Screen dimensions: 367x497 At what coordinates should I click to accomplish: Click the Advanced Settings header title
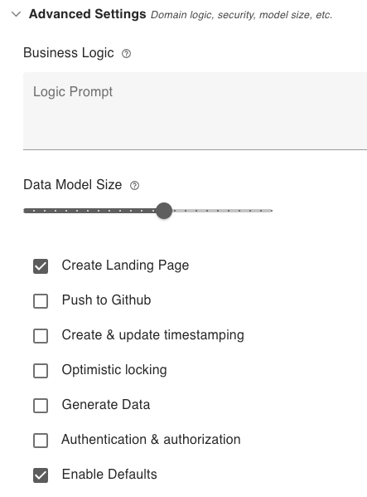click(x=87, y=14)
